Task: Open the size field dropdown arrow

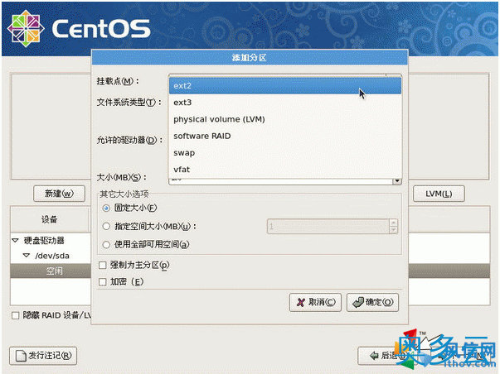Action: [397, 180]
